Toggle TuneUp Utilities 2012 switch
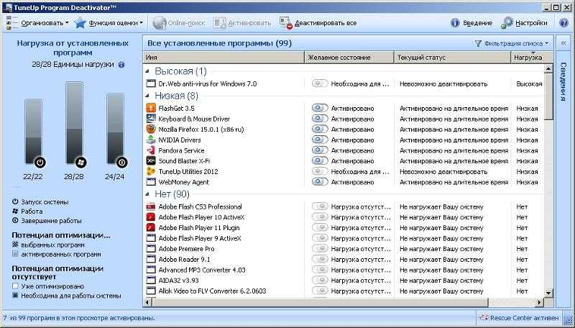This screenshot has width=575, height=328. tap(320, 171)
